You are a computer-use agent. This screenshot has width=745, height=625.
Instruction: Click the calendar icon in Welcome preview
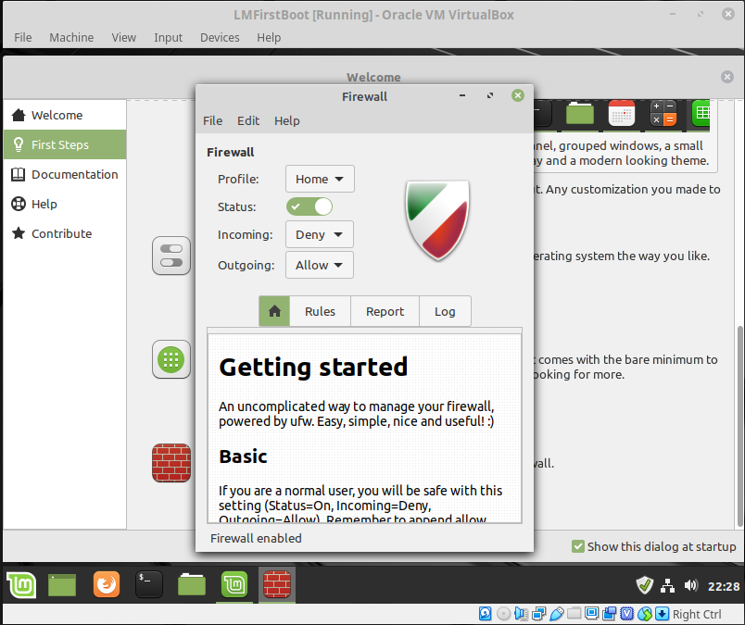click(622, 114)
